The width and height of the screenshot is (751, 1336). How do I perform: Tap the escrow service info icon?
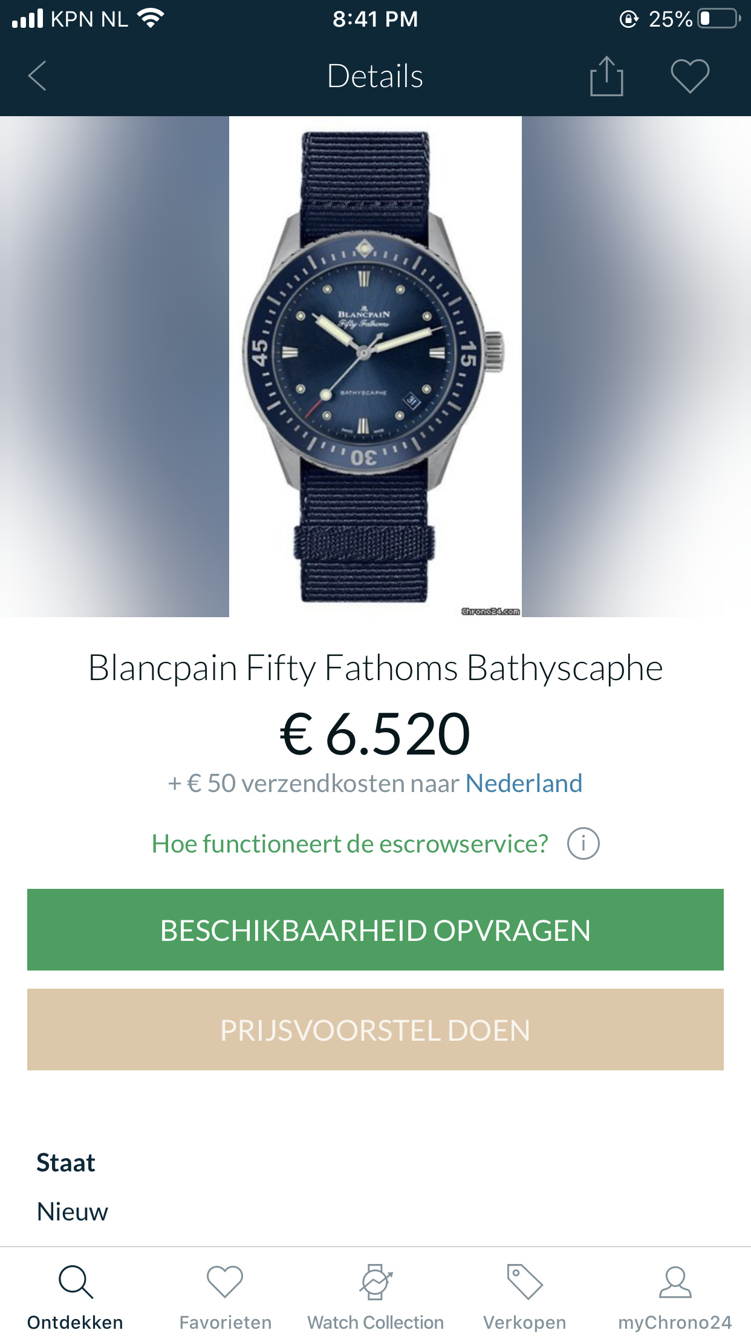[583, 843]
